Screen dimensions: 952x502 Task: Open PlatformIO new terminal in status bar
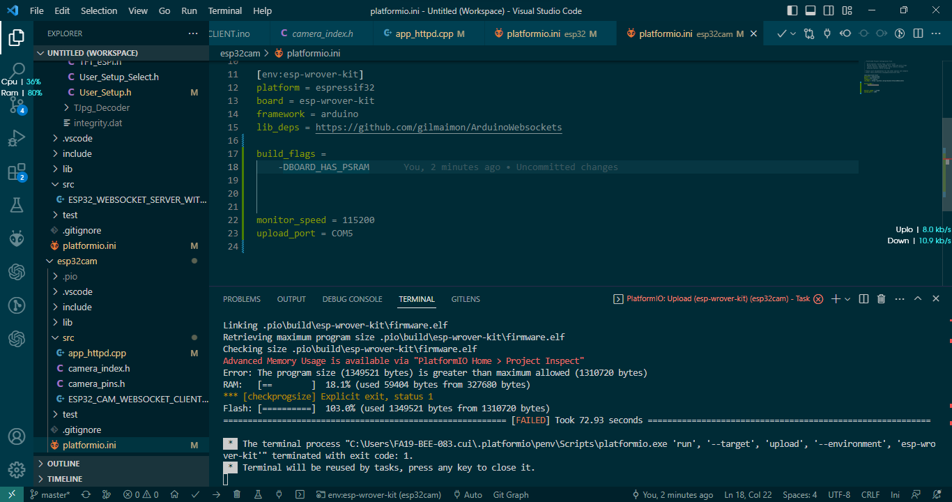pyautogui.click(x=300, y=494)
